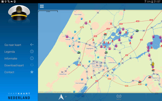Image resolution: width=162 pixels, height=101 pixels.
Task: Open the Informatie menu entry
Action: (11, 58)
